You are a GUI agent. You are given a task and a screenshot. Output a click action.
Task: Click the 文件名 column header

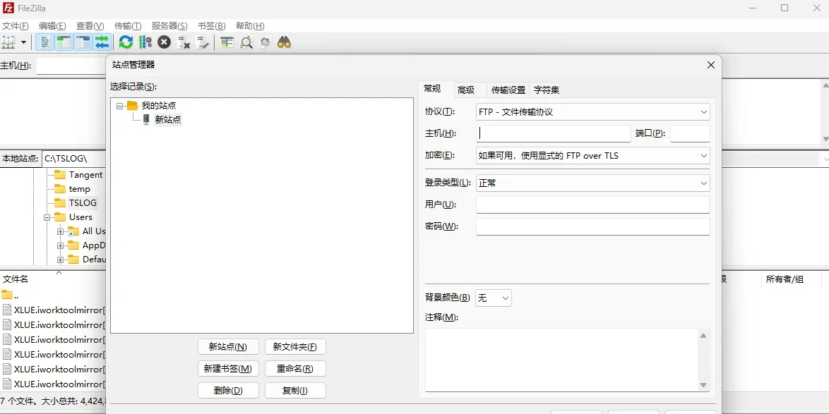(x=53, y=279)
